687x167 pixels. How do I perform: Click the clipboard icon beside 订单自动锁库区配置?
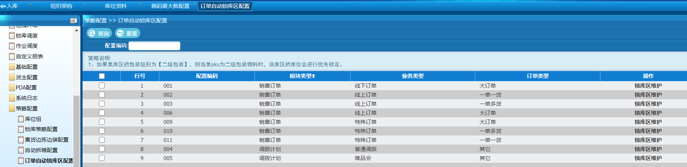click(21, 160)
